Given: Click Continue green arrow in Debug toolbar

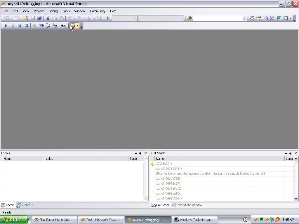Looking at the screenshot, I should pyautogui.click(x=6, y=26).
